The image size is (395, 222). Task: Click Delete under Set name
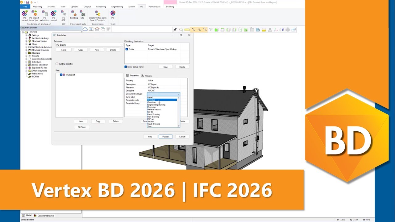(x=113, y=50)
